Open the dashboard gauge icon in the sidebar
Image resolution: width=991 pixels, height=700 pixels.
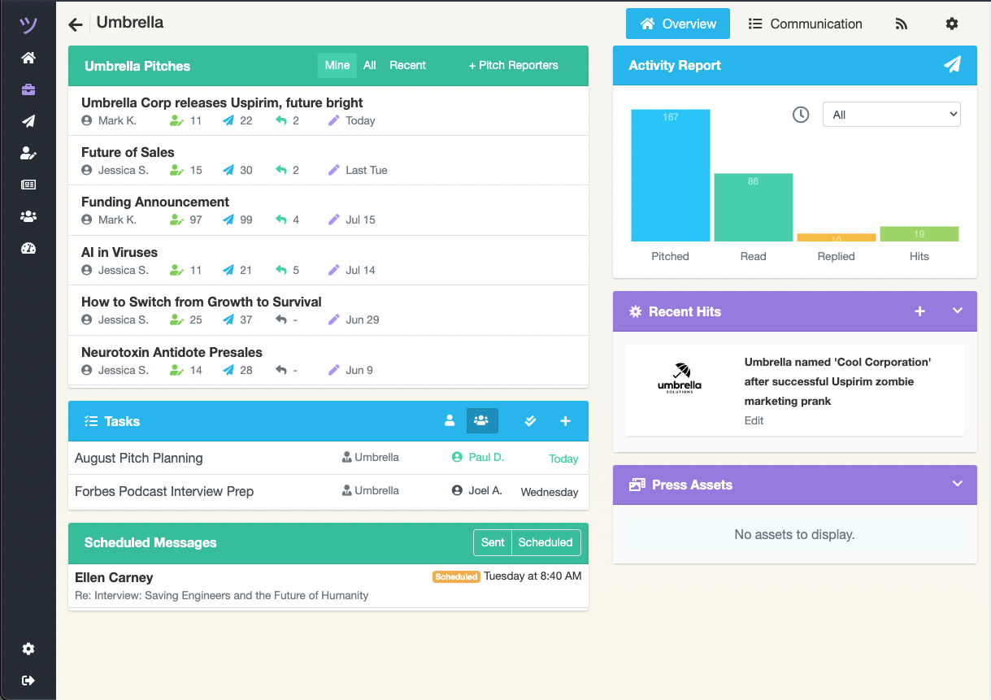[28, 248]
